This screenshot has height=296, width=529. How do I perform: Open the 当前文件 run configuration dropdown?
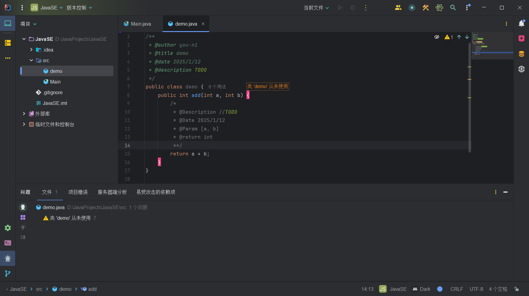(316, 8)
